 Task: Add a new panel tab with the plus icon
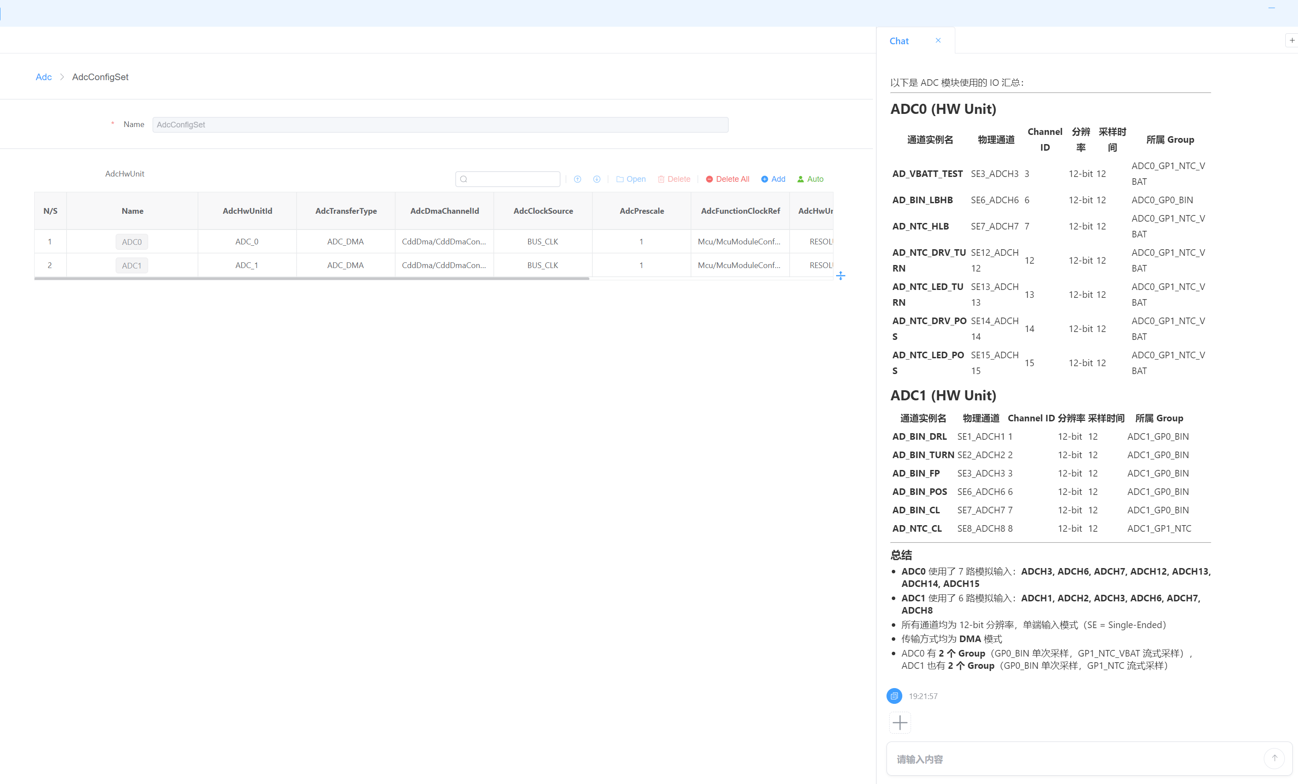click(1292, 41)
